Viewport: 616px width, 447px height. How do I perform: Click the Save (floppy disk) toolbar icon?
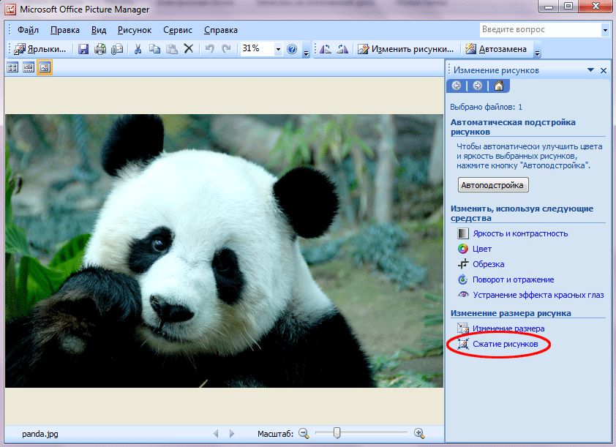tap(83, 49)
